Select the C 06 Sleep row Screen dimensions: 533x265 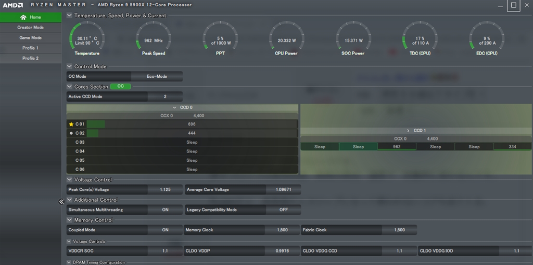pyautogui.click(x=182, y=170)
